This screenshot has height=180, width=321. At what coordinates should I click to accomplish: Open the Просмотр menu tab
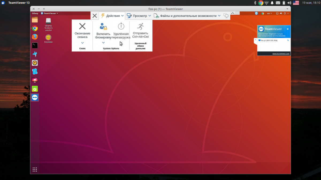[139, 16]
